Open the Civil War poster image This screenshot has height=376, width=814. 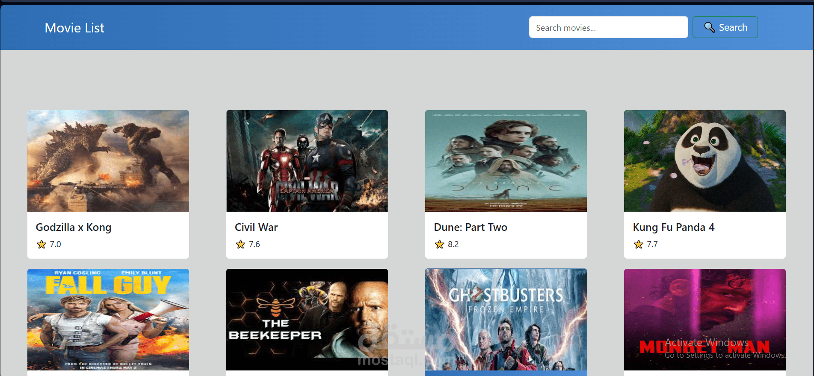click(307, 161)
